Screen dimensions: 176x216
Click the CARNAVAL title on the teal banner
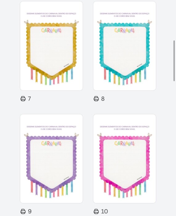pyautogui.click(x=125, y=31)
